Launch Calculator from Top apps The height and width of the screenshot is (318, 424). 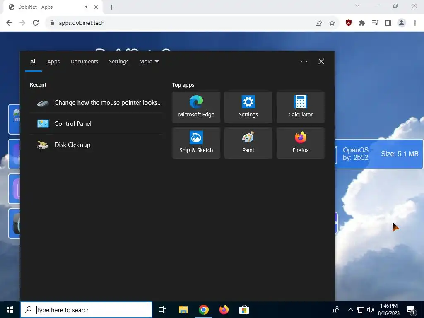pos(301,107)
